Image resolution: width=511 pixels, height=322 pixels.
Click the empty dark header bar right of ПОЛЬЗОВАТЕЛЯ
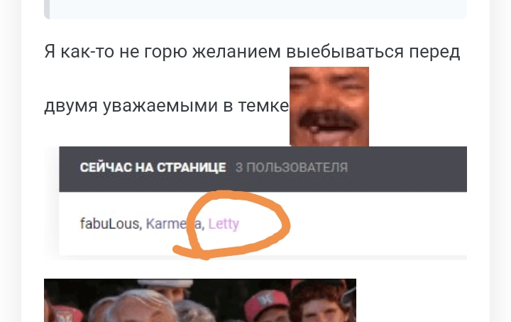(x=407, y=169)
